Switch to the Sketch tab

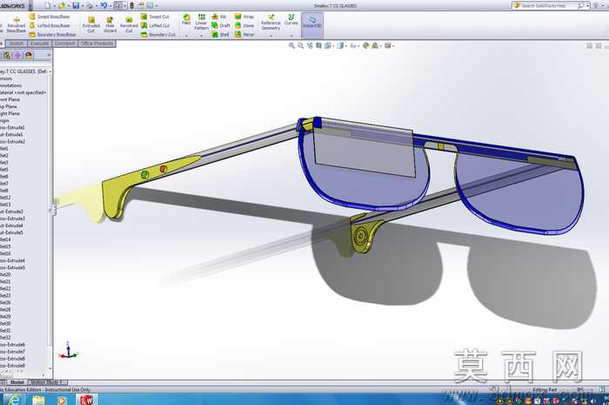pyautogui.click(x=17, y=44)
